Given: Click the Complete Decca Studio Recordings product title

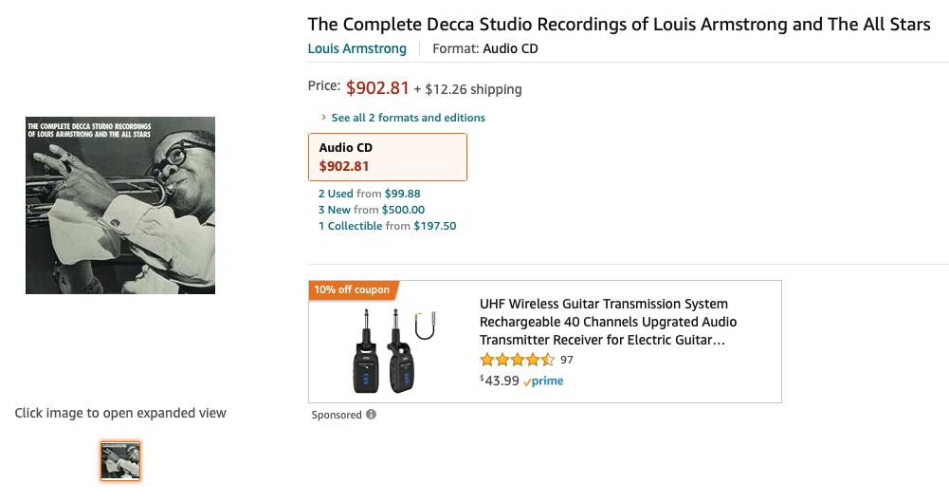Looking at the screenshot, I should tap(619, 25).
